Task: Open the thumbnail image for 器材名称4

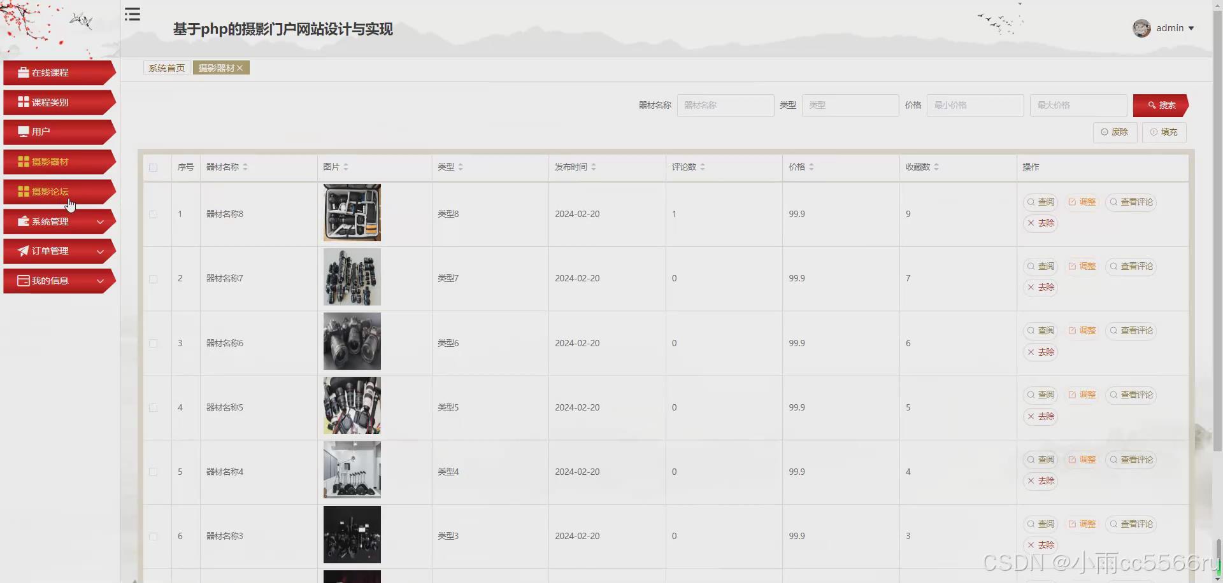Action: pyautogui.click(x=352, y=470)
